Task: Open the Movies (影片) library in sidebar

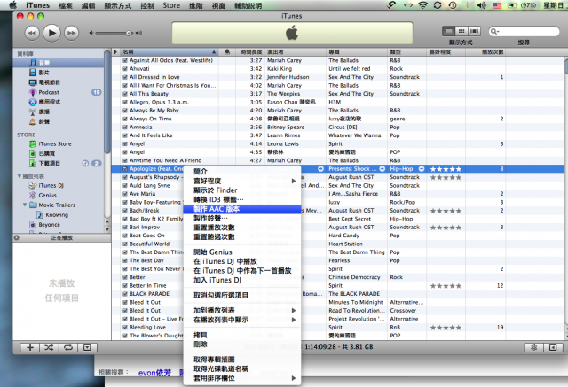Action: (59, 73)
